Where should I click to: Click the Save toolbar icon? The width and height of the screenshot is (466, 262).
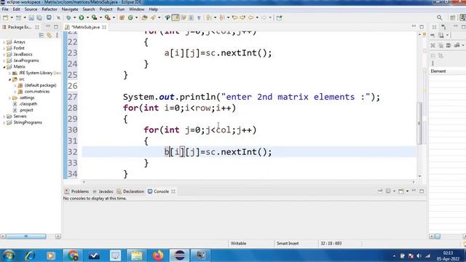31,17
